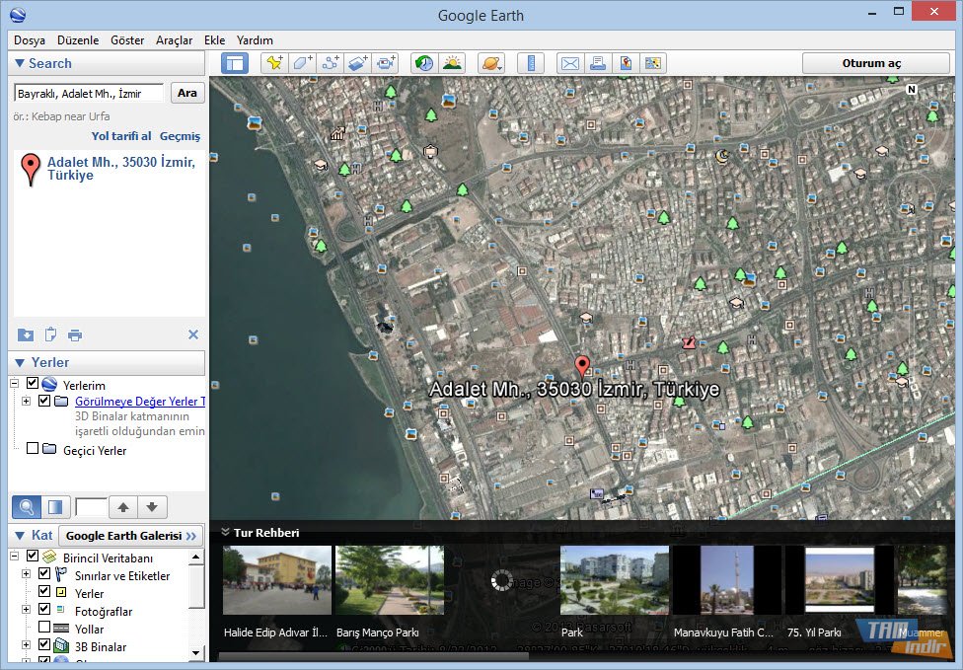Enable the Yollar layer checkbox
Screen dimensions: 963x670
44,627
